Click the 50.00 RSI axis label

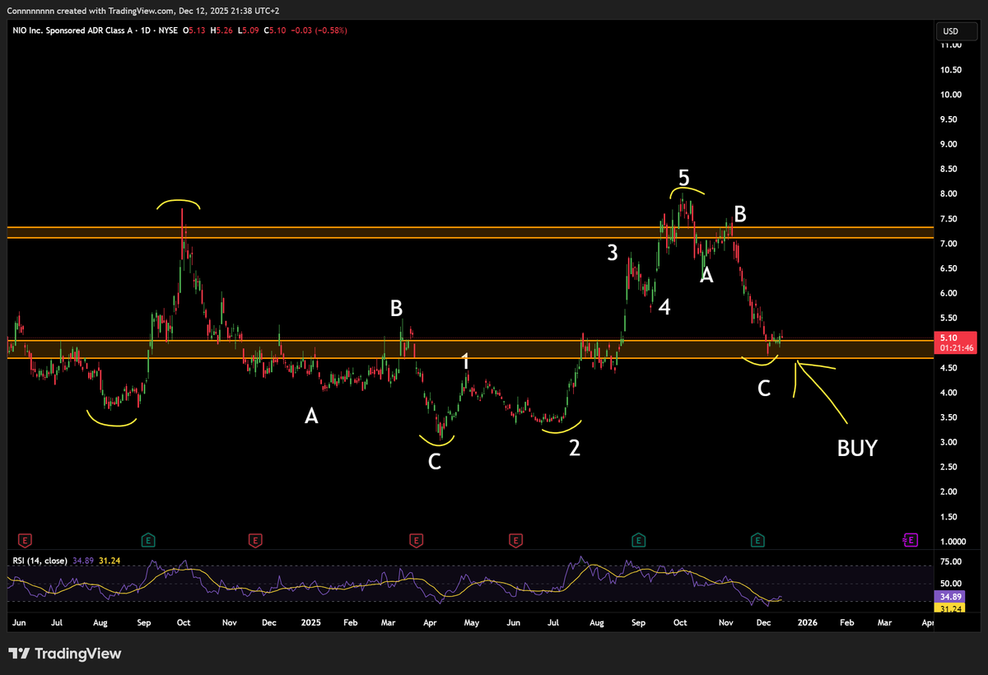tap(950, 583)
